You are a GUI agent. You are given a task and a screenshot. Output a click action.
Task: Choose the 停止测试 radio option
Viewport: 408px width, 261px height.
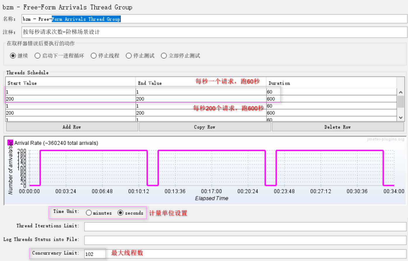[129, 56]
